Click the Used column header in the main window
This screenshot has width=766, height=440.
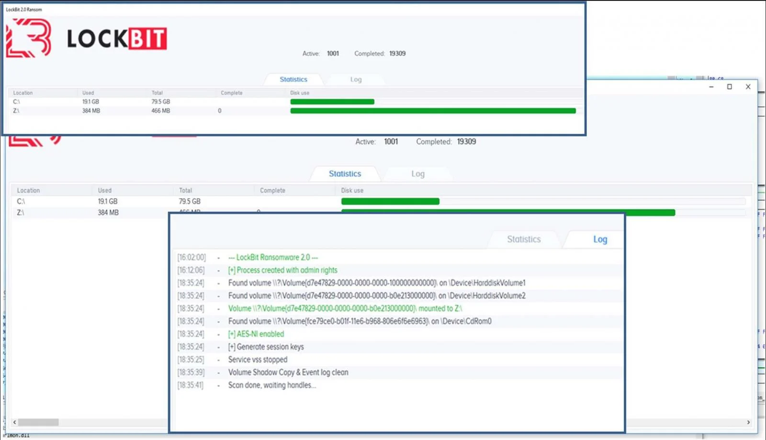pyautogui.click(x=105, y=191)
